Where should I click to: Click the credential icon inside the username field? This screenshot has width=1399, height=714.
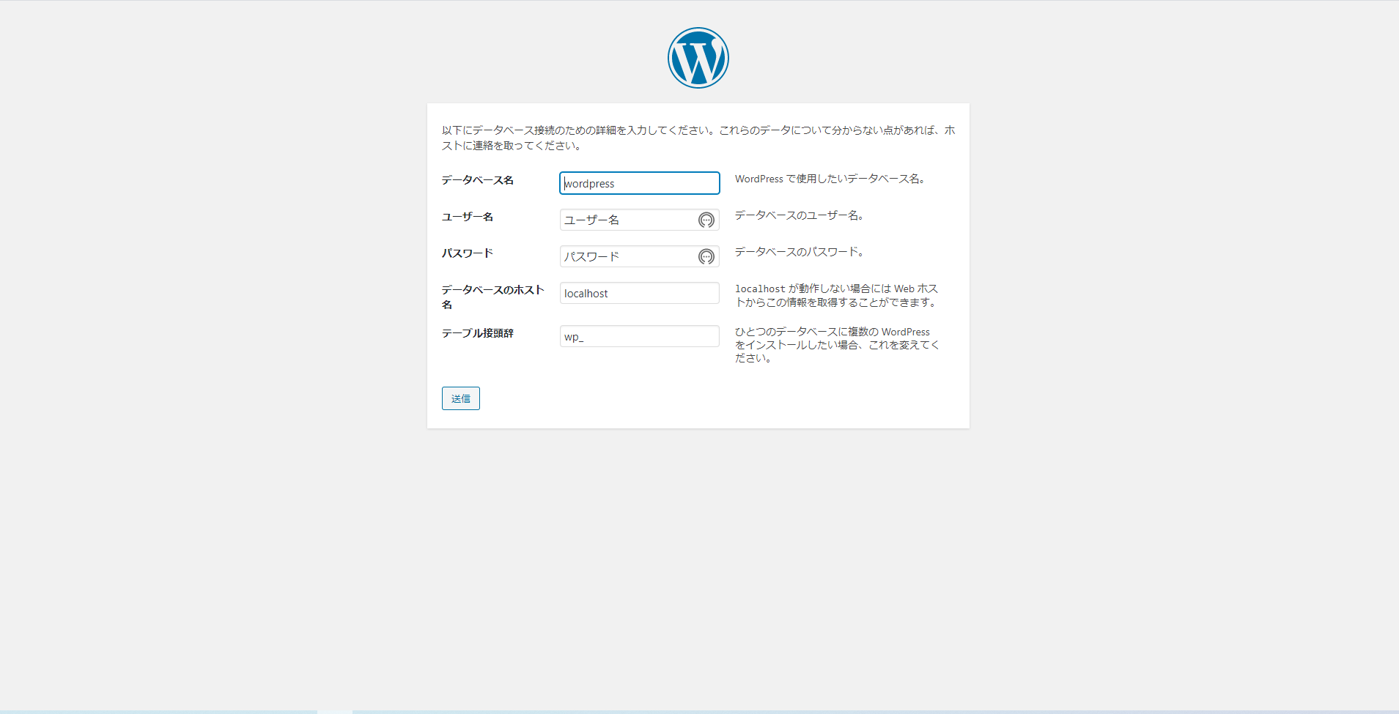(x=705, y=220)
